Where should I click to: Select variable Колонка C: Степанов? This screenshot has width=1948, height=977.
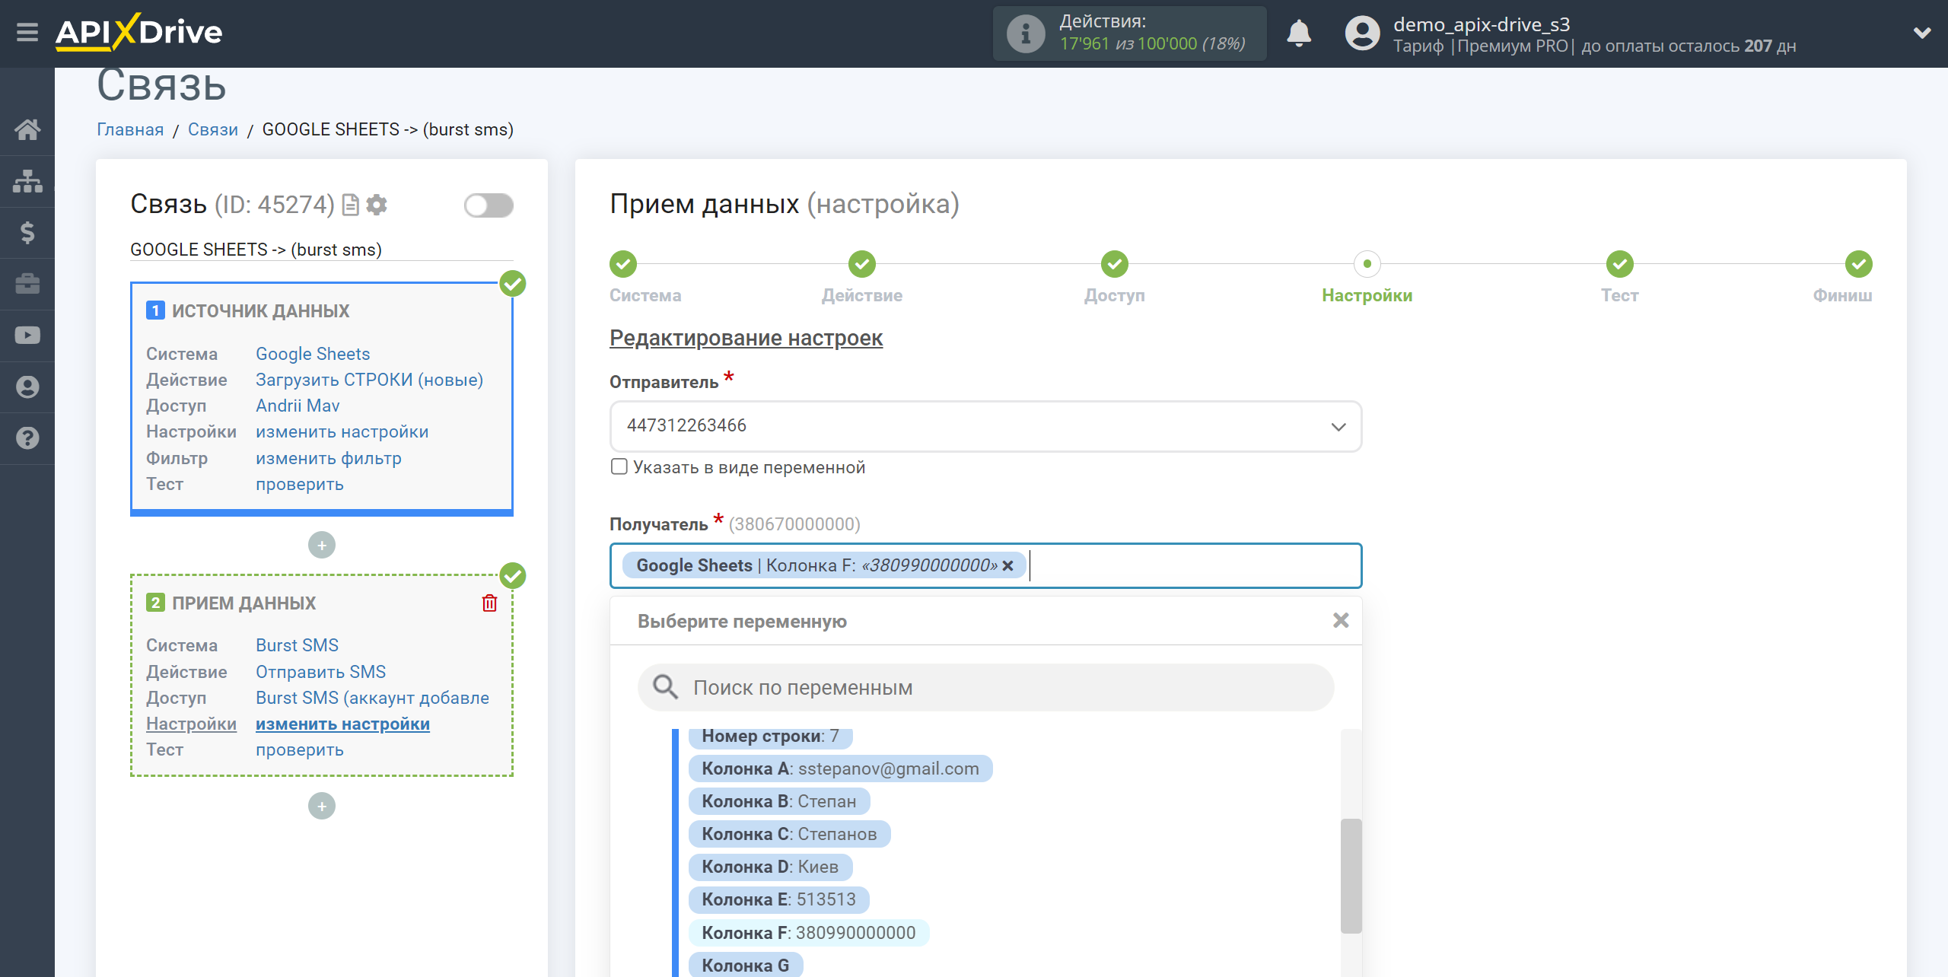[789, 834]
